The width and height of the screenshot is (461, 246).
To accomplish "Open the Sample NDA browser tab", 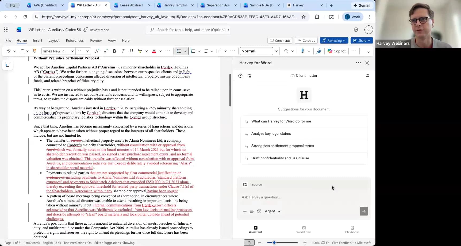I will [x=261, y=5].
